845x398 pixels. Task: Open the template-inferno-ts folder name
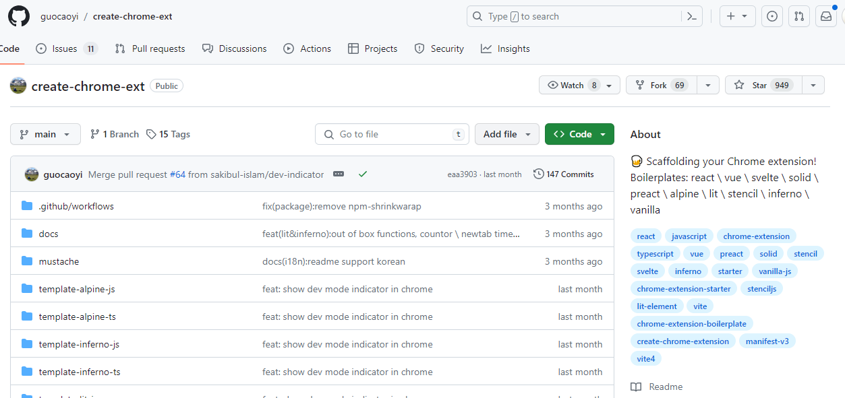coord(80,372)
